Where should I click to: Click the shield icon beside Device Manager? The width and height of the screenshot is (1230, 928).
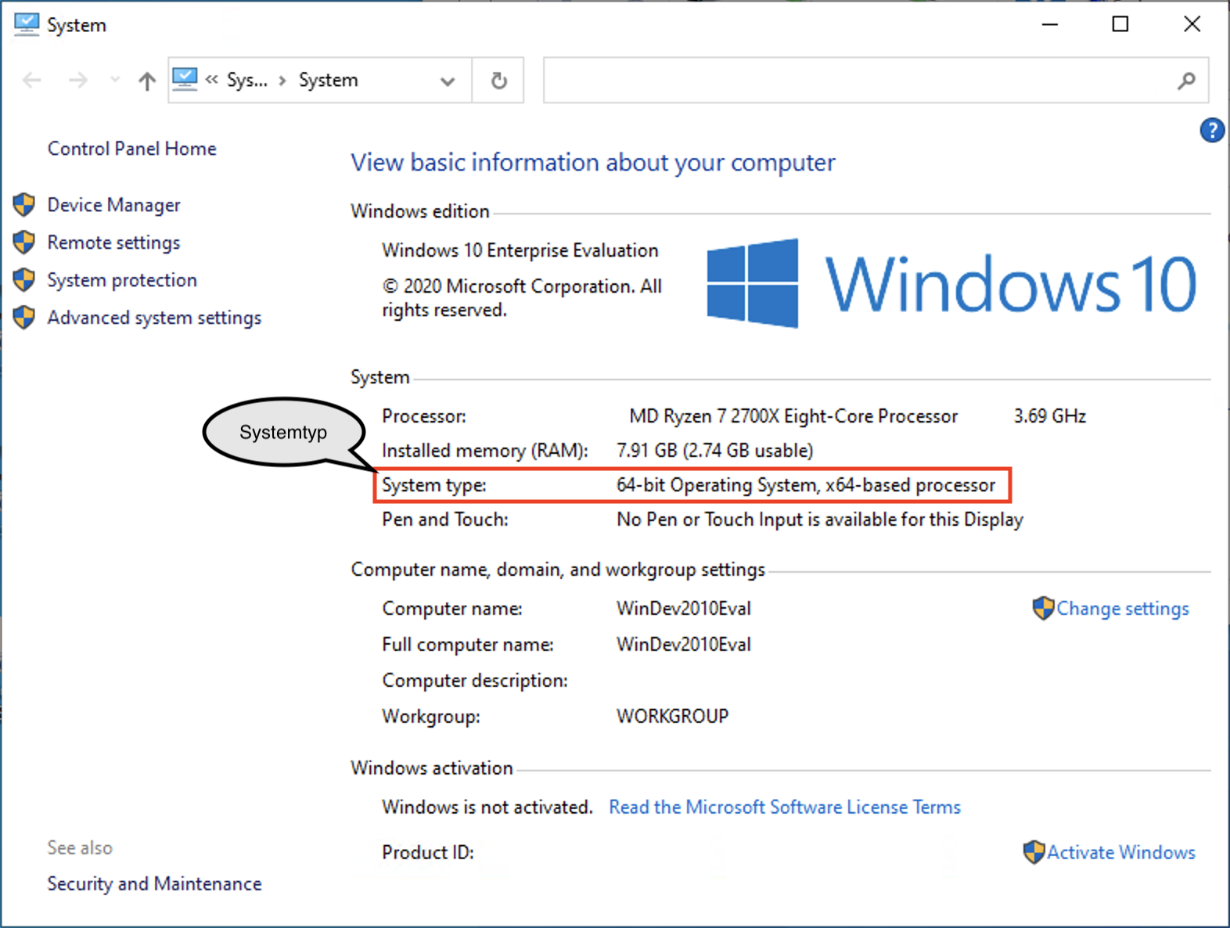point(24,205)
